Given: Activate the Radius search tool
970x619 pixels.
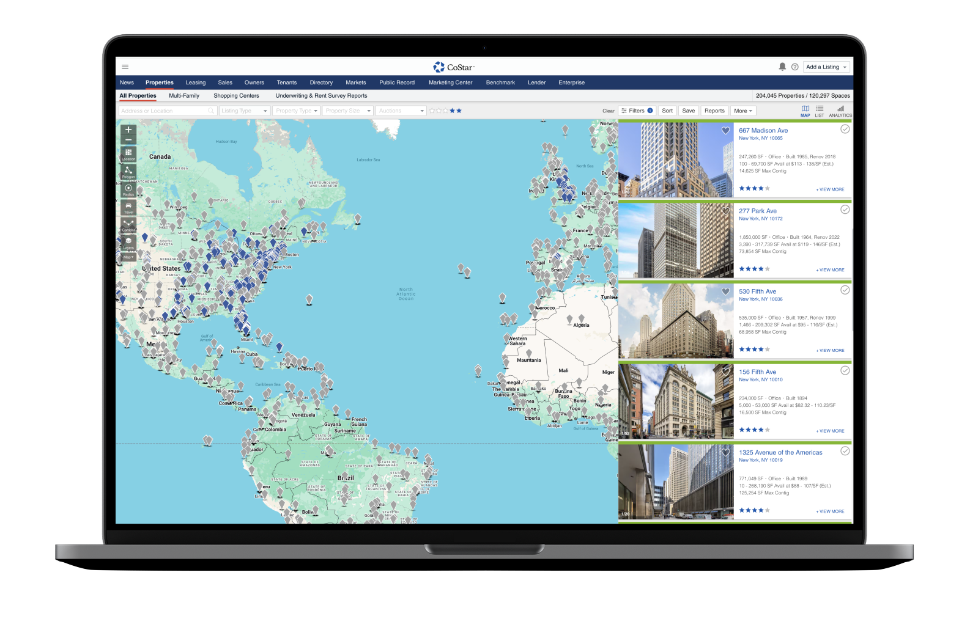Looking at the screenshot, I should 128,189.
